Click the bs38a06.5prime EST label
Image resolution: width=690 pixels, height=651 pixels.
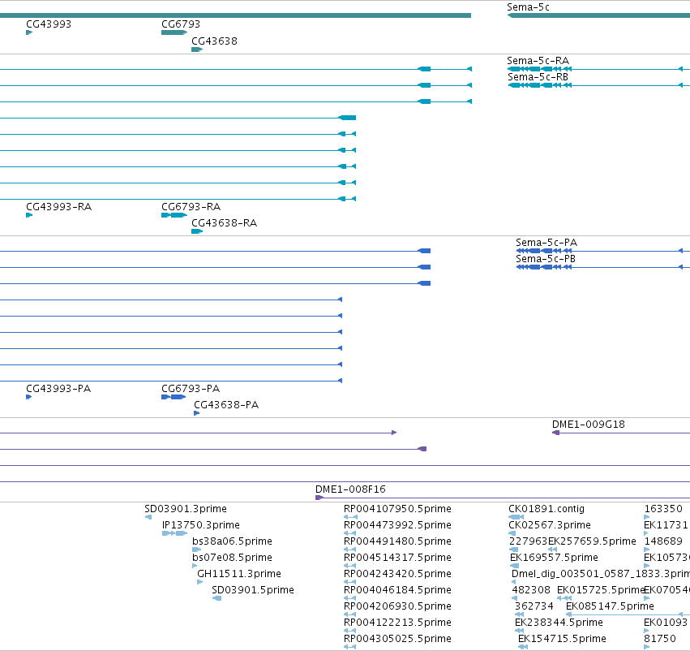click(x=233, y=541)
